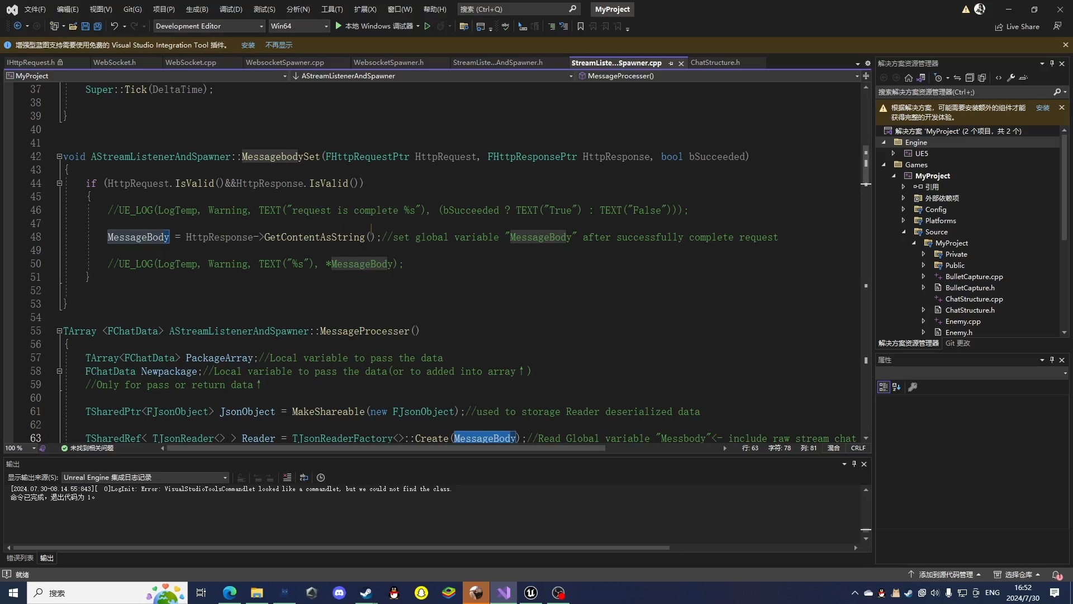Click the comment-out selected lines icon
This screenshot has width=1073, height=604.
tap(552, 26)
